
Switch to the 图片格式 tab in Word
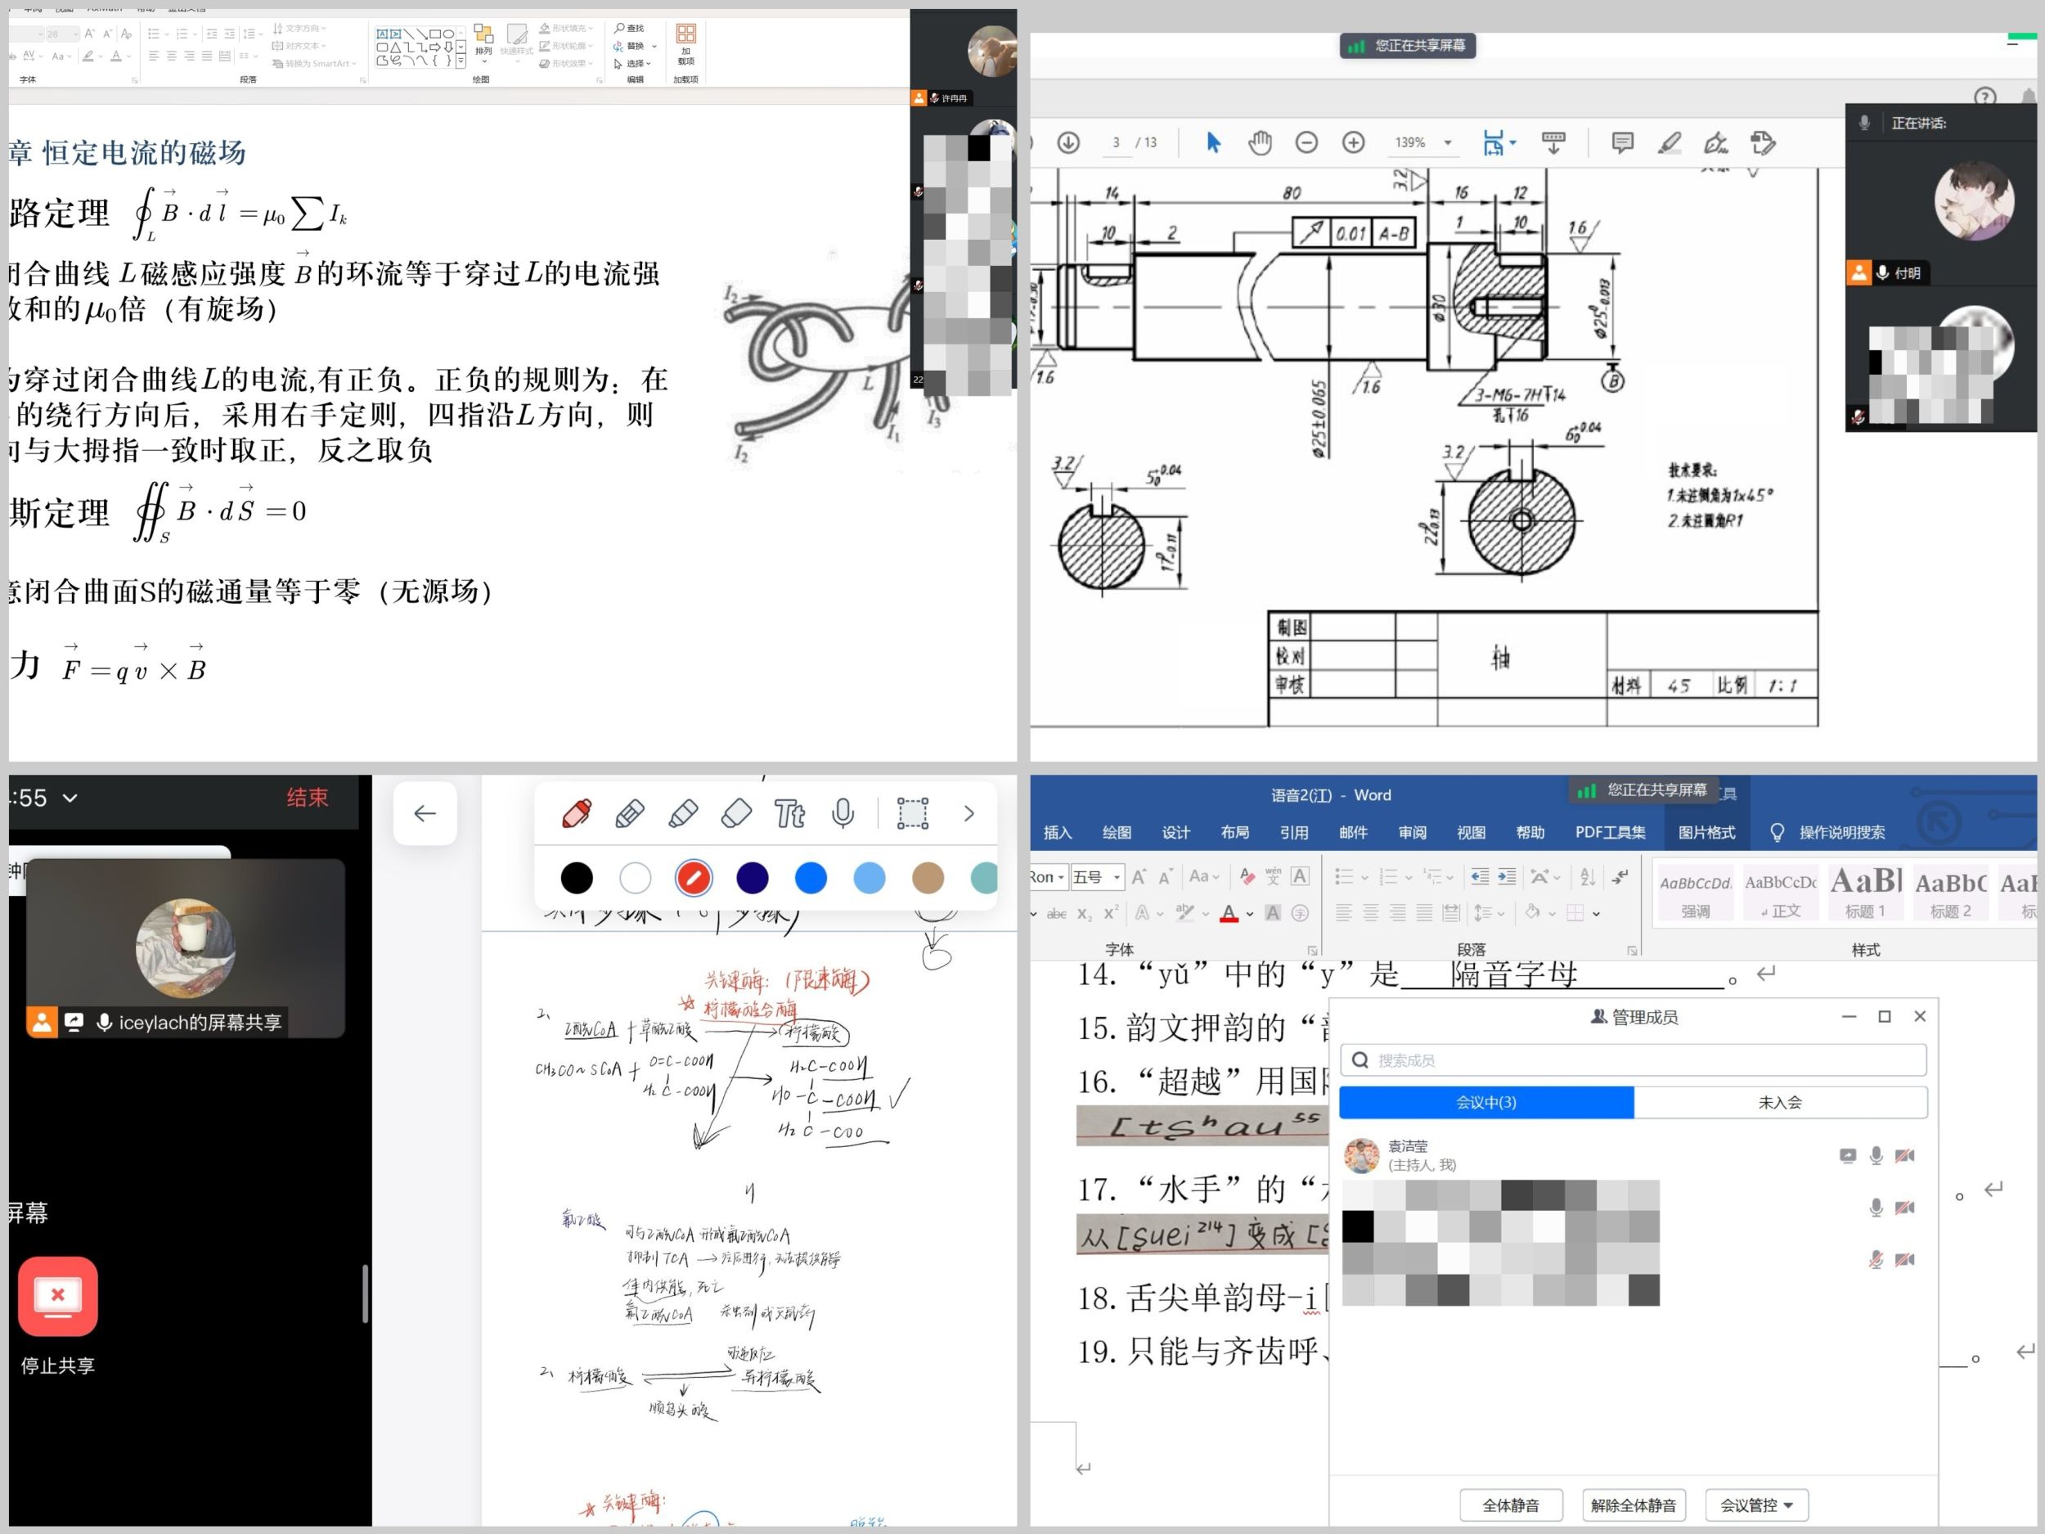tap(1706, 832)
